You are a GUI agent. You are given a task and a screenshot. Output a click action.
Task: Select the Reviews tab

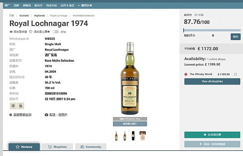[x=24, y=147]
